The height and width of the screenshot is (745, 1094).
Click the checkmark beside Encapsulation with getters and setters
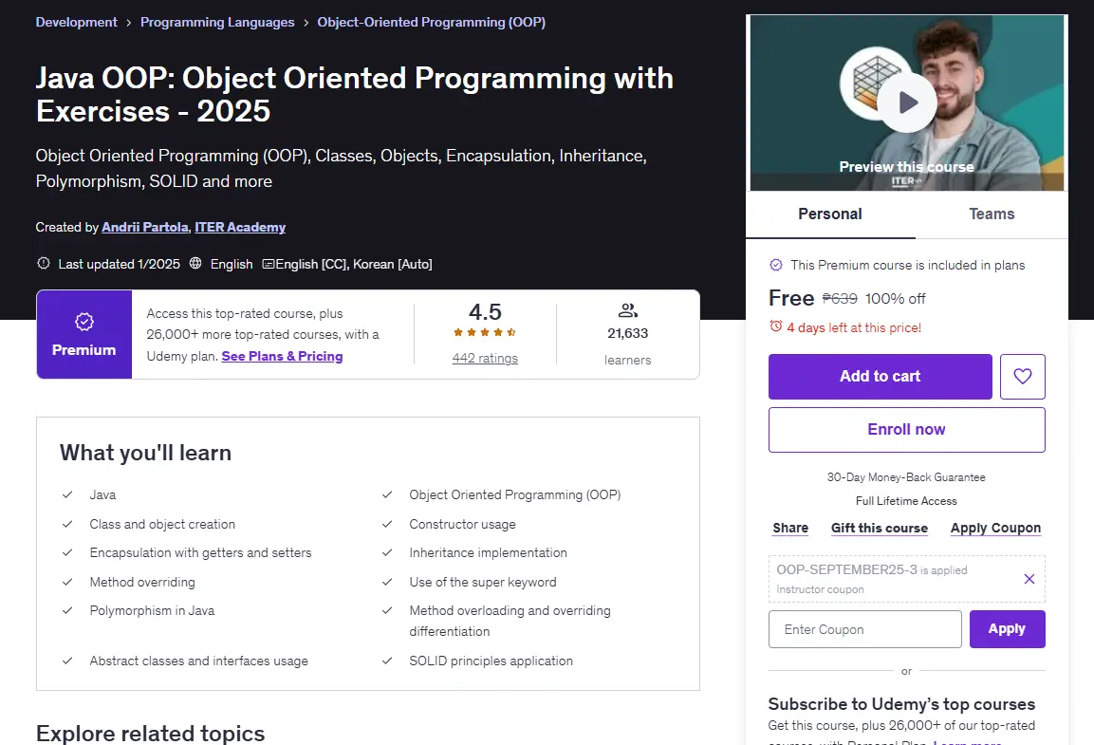[x=67, y=552]
